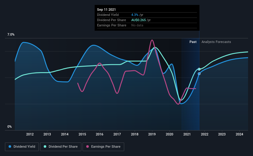253x156 pixels.
Task: Toggle the Dividend Per Share legend button
Action: pos(61,147)
